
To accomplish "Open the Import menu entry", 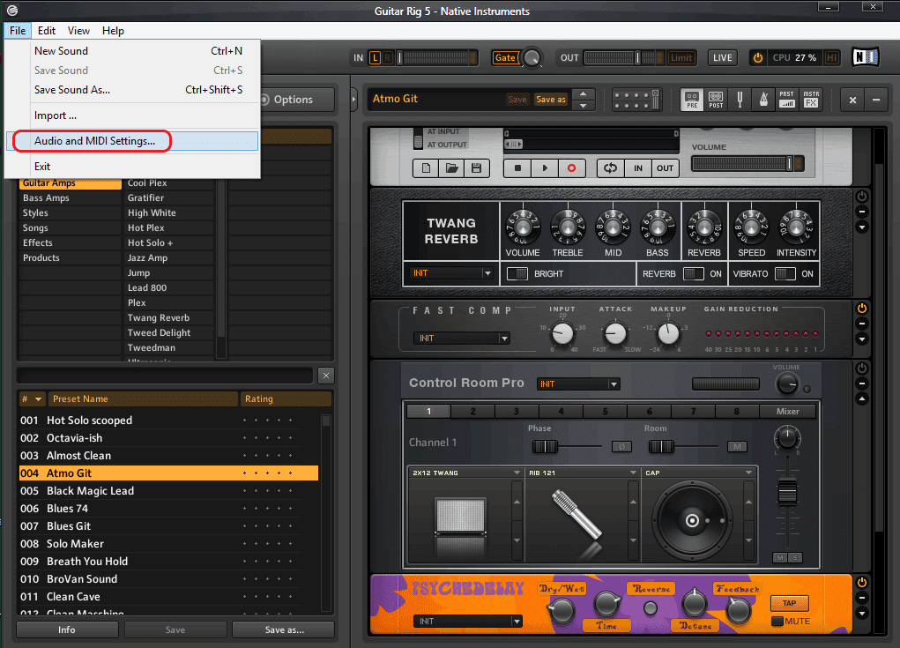I will (132, 115).
